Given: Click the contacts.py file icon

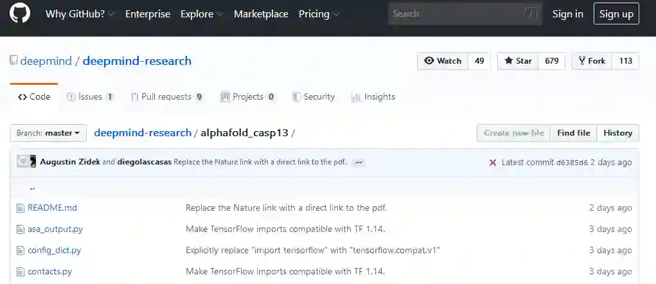Looking at the screenshot, I should pos(20,272).
